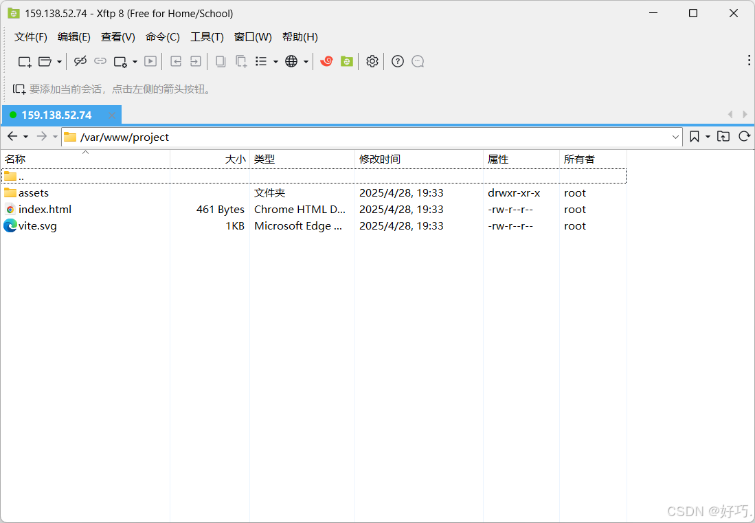Open the 编辑(E) menu
This screenshot has height=523, width=755.
[x=74, y=37]
